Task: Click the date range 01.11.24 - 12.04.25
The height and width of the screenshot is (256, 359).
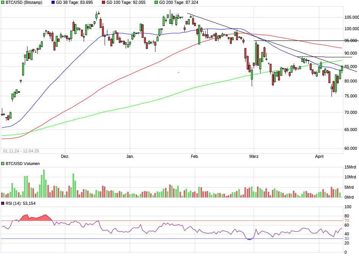Action: 21,151
